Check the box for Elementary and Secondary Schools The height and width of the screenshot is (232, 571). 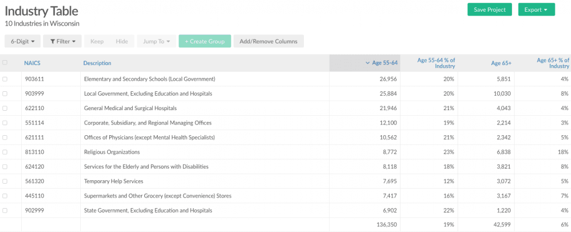click(5, 79)
